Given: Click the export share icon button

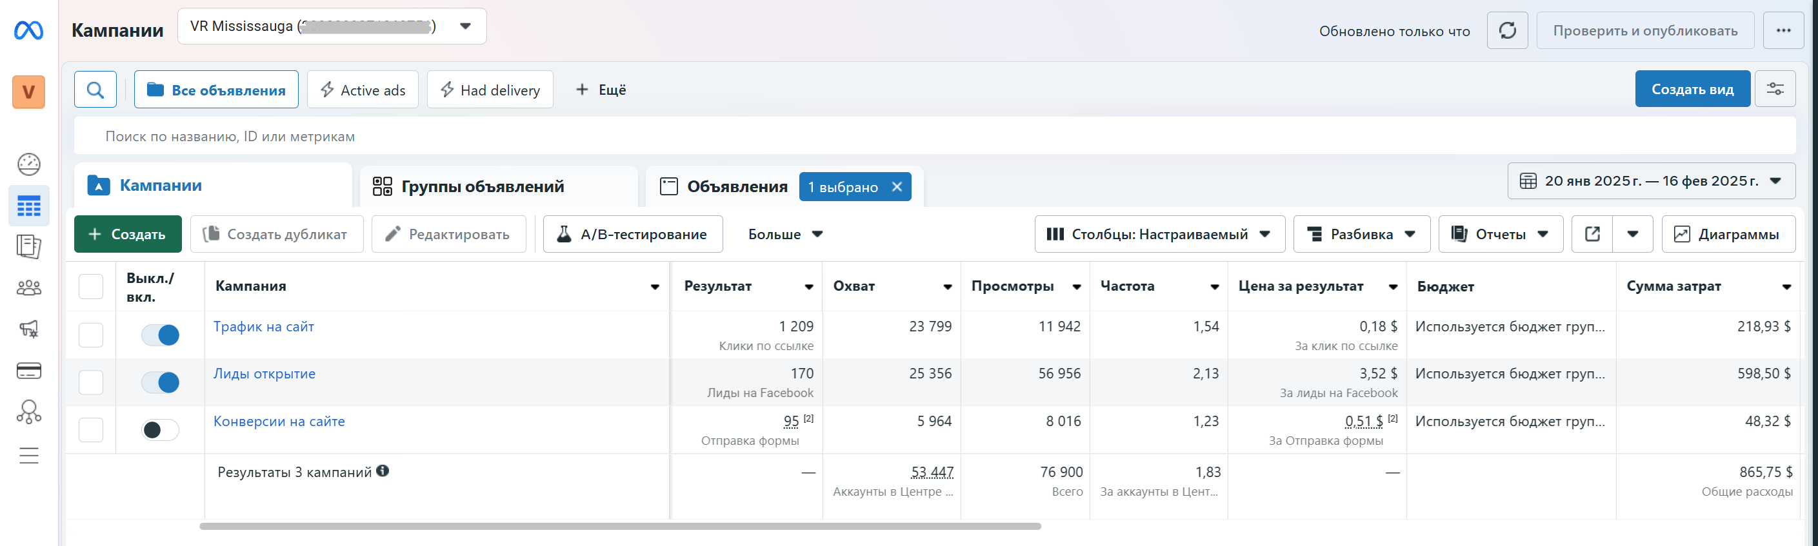Looking at the screenshot, I should coord(1592,234).
